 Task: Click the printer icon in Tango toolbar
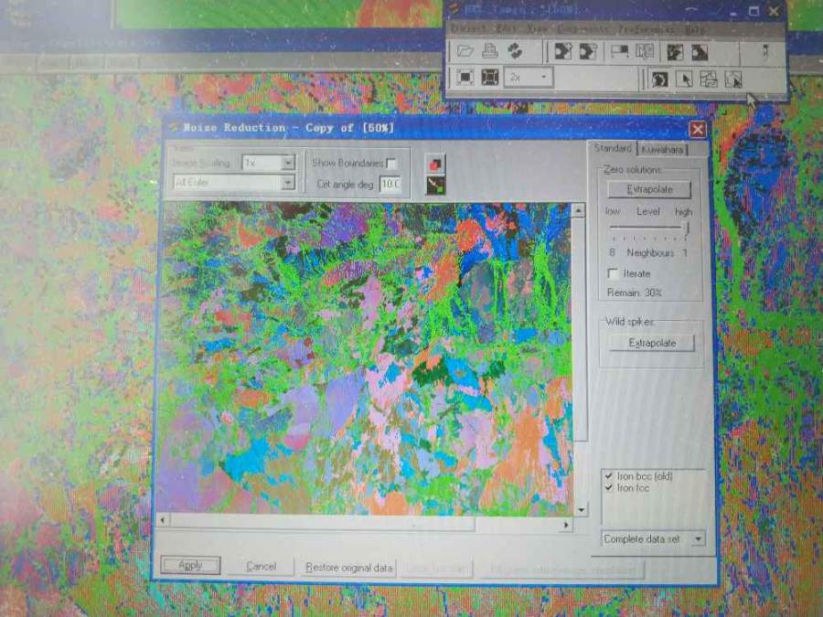pos(490,51)
